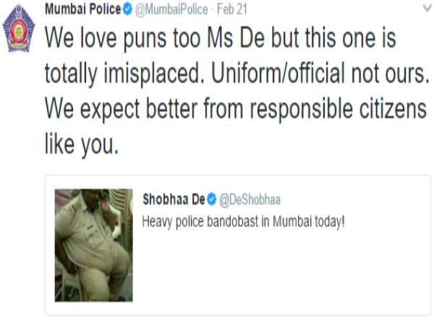Click the 'Heavy police bandobast in Mumbai today!' text
The width and height of the screenshot is (434, 325).
click(244, 220)
